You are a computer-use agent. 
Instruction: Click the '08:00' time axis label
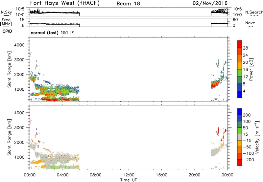click(x=96, y=175)
